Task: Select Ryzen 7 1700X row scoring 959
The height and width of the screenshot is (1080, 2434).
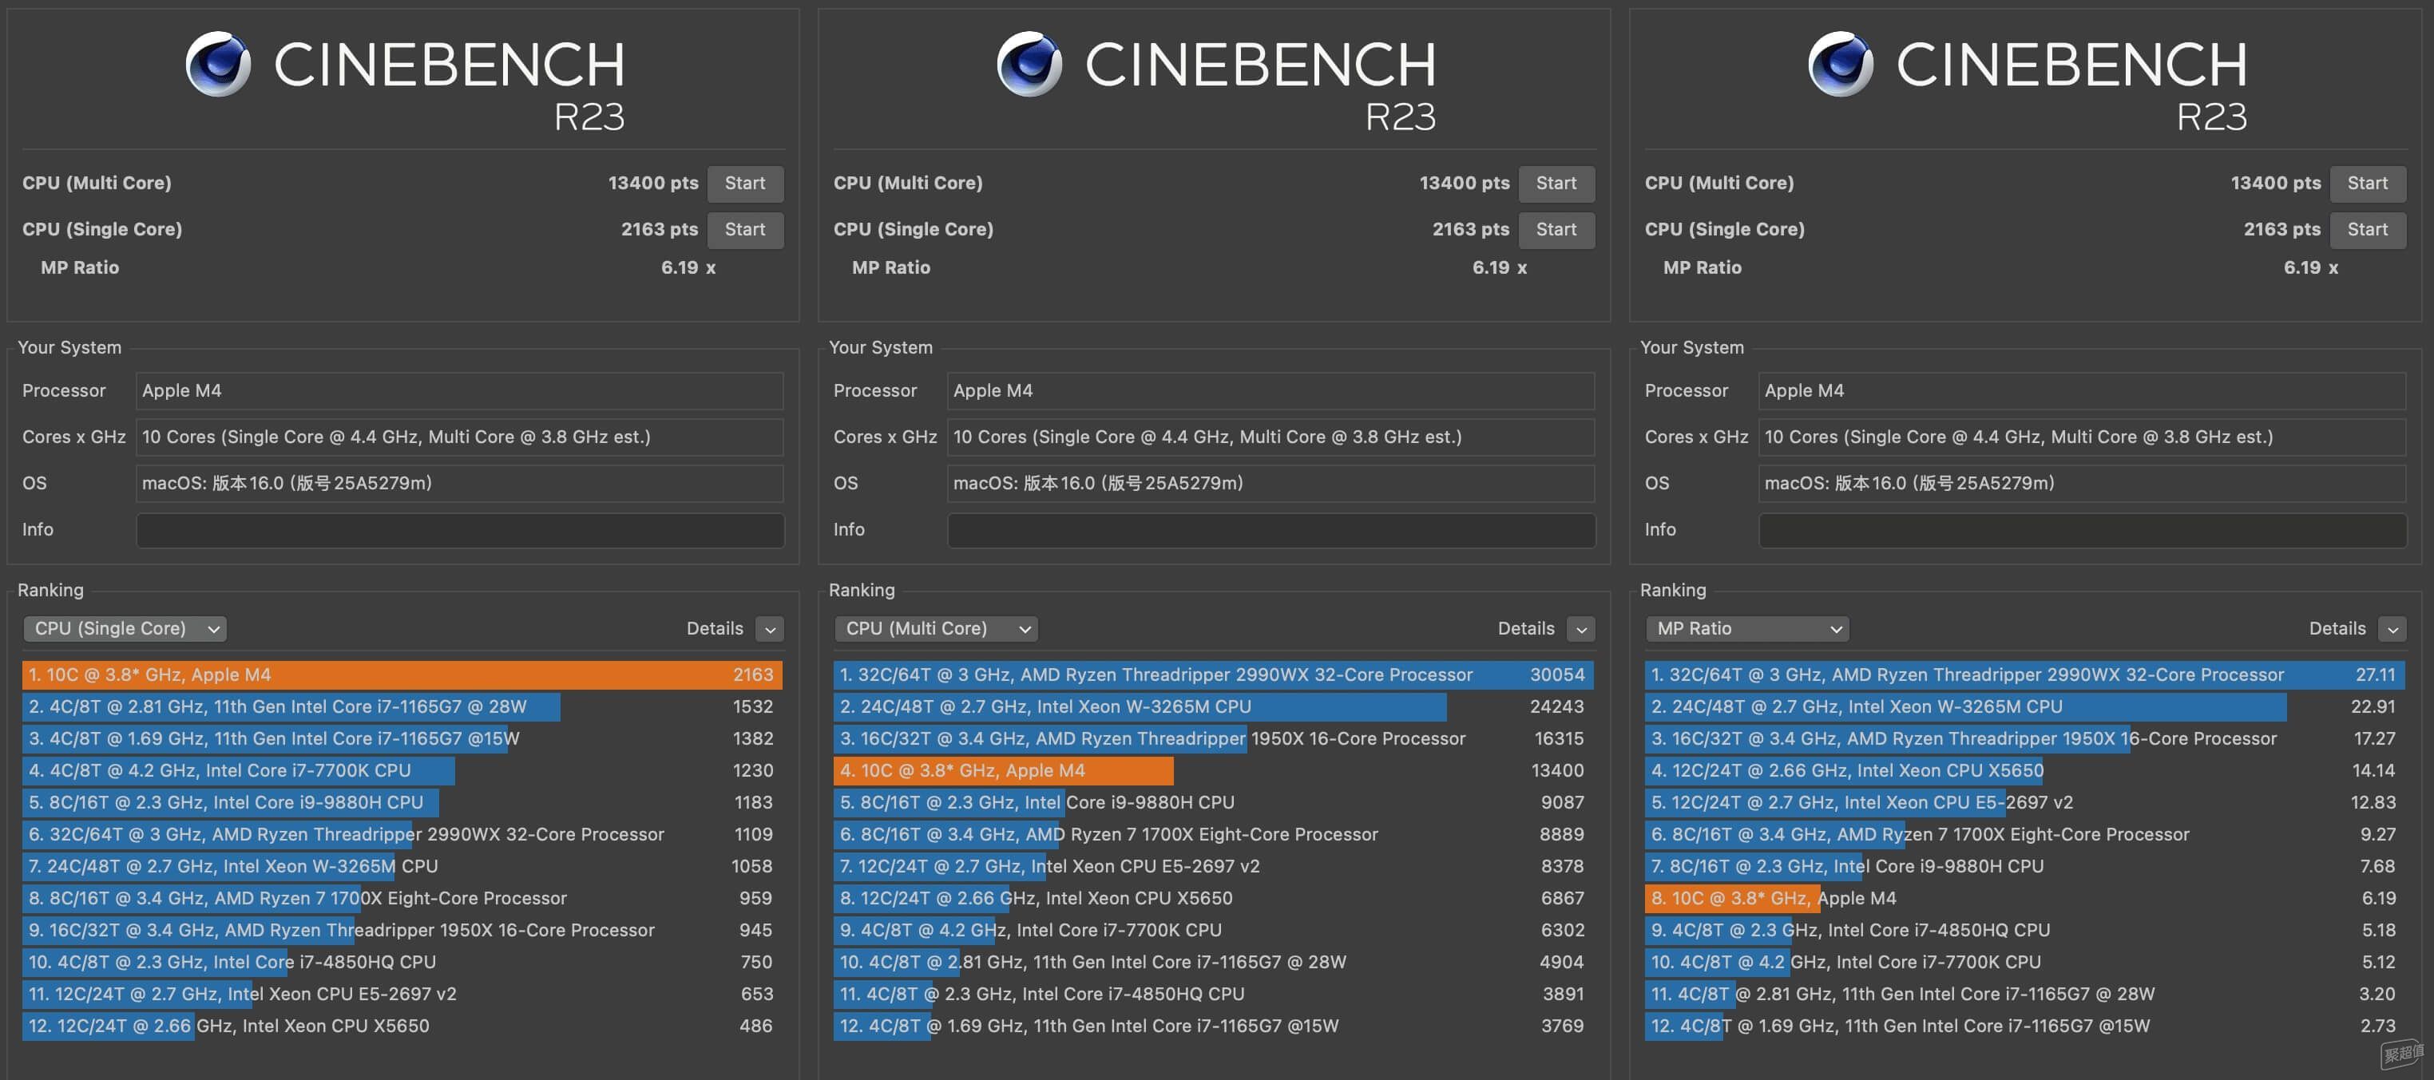Action: click(402, 899)
